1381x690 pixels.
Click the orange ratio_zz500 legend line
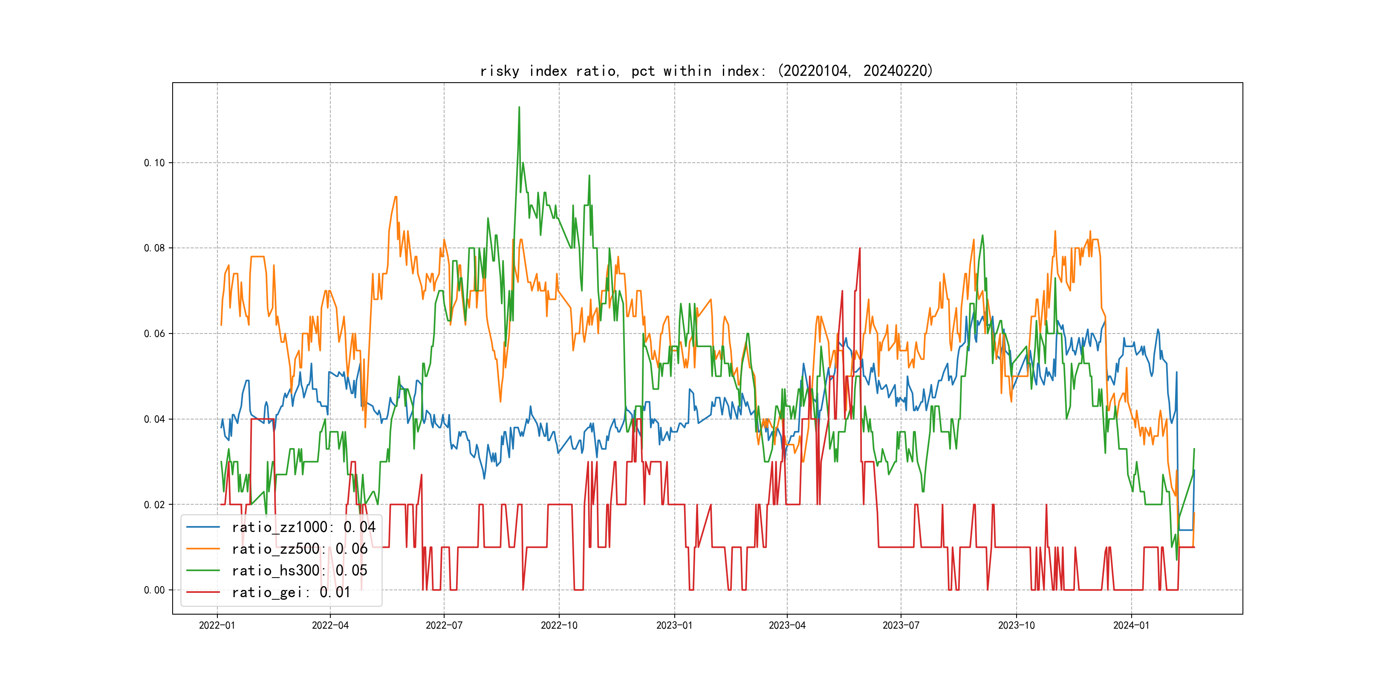tap(202, 549)
